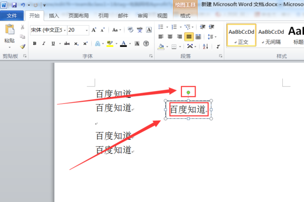Toggle Italic formatting

point(44,44)
